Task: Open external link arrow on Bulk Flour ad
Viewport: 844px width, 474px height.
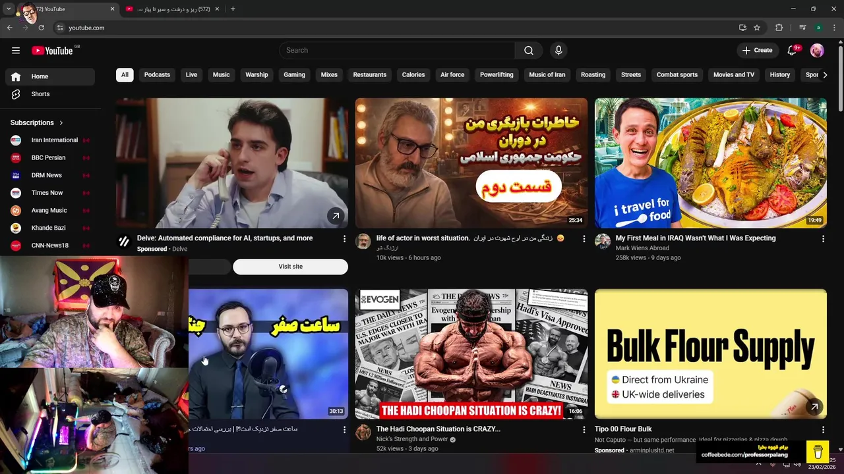Action: (x=814, y=407)
